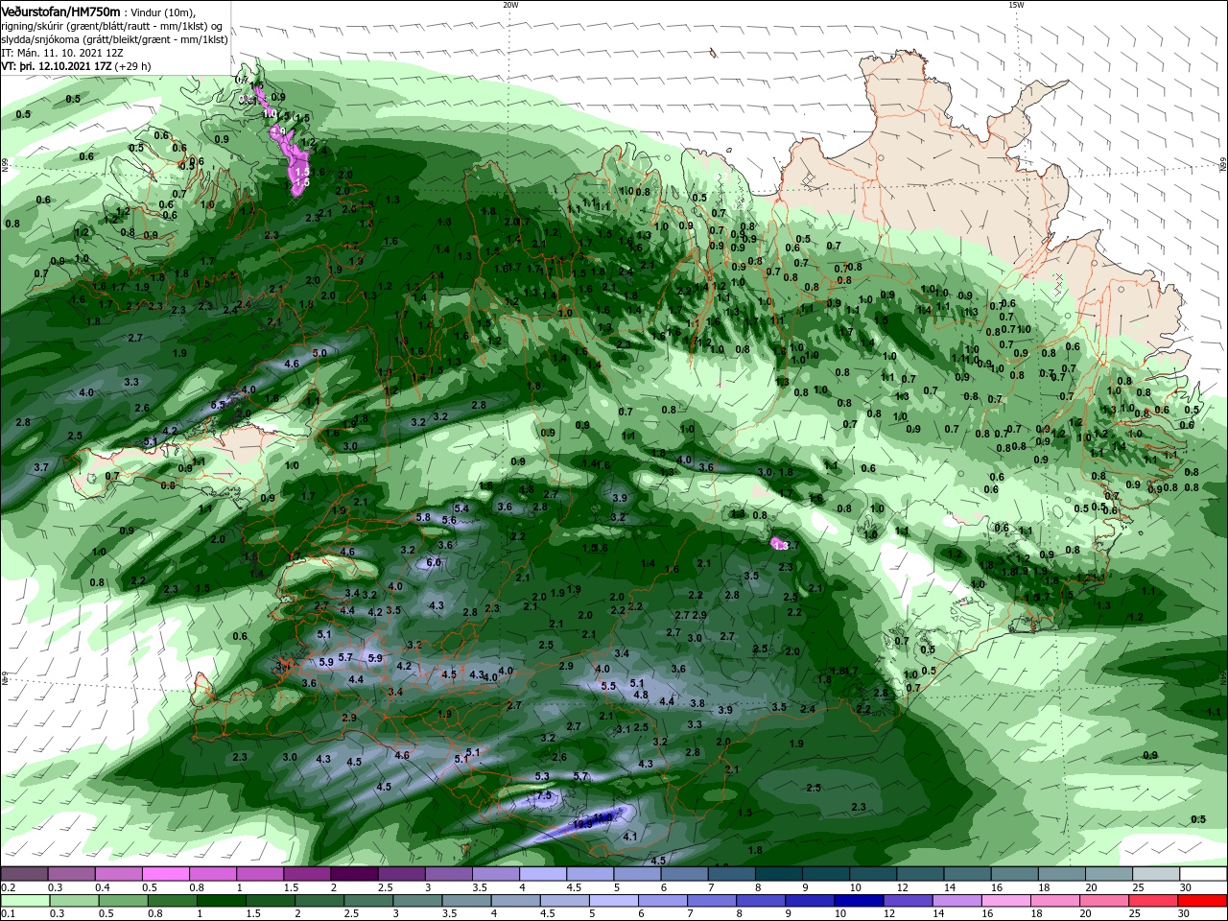Click the 'slydda/snjókoma' legend description line
Screen dimensions: 1228x921
115,39
